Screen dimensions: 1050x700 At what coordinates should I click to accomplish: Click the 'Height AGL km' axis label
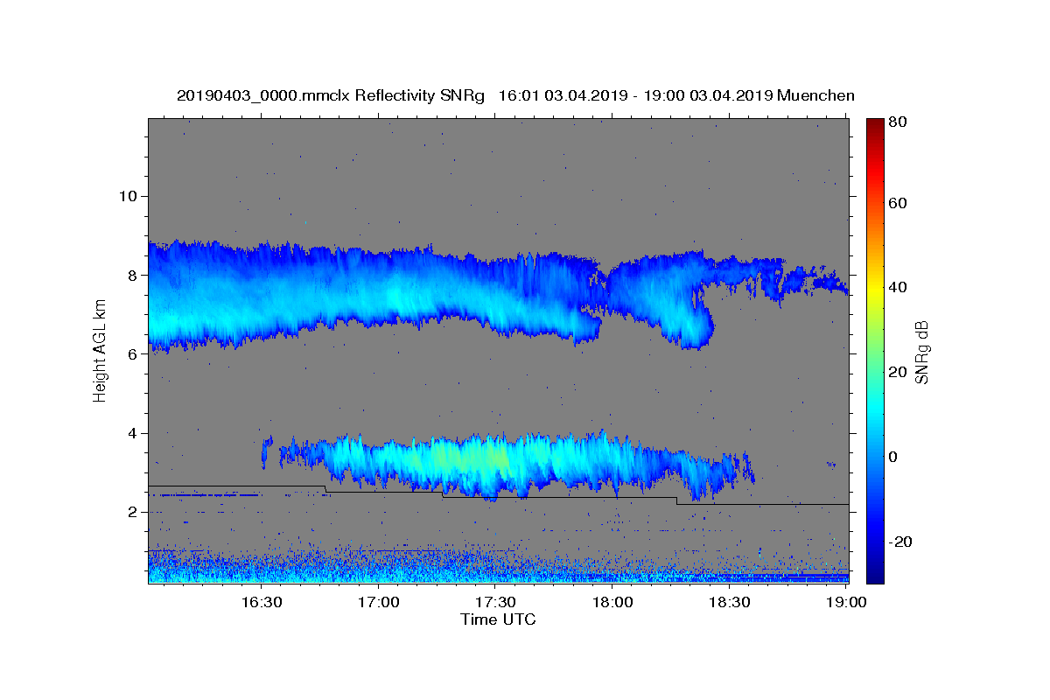click(101, 350)
